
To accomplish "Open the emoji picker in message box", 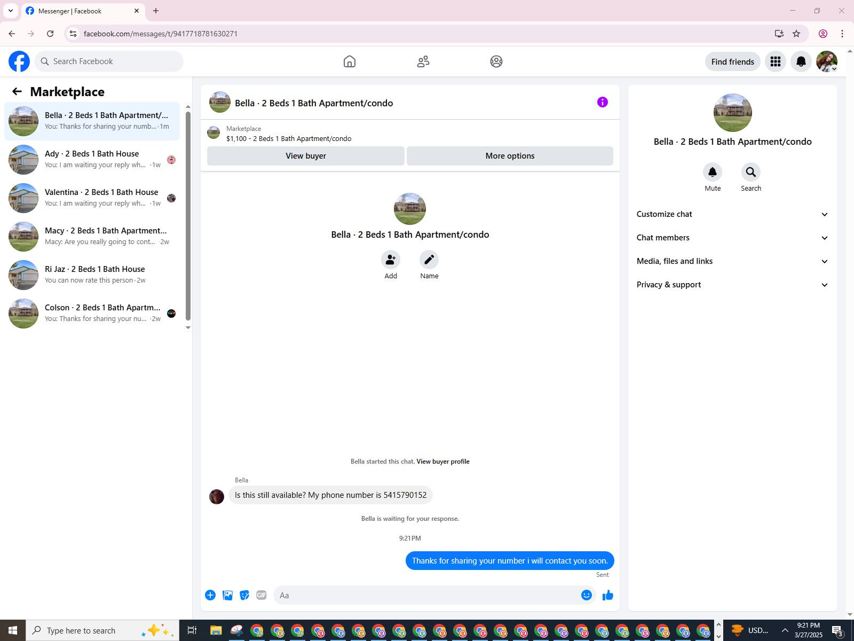I will coord(587,595).
